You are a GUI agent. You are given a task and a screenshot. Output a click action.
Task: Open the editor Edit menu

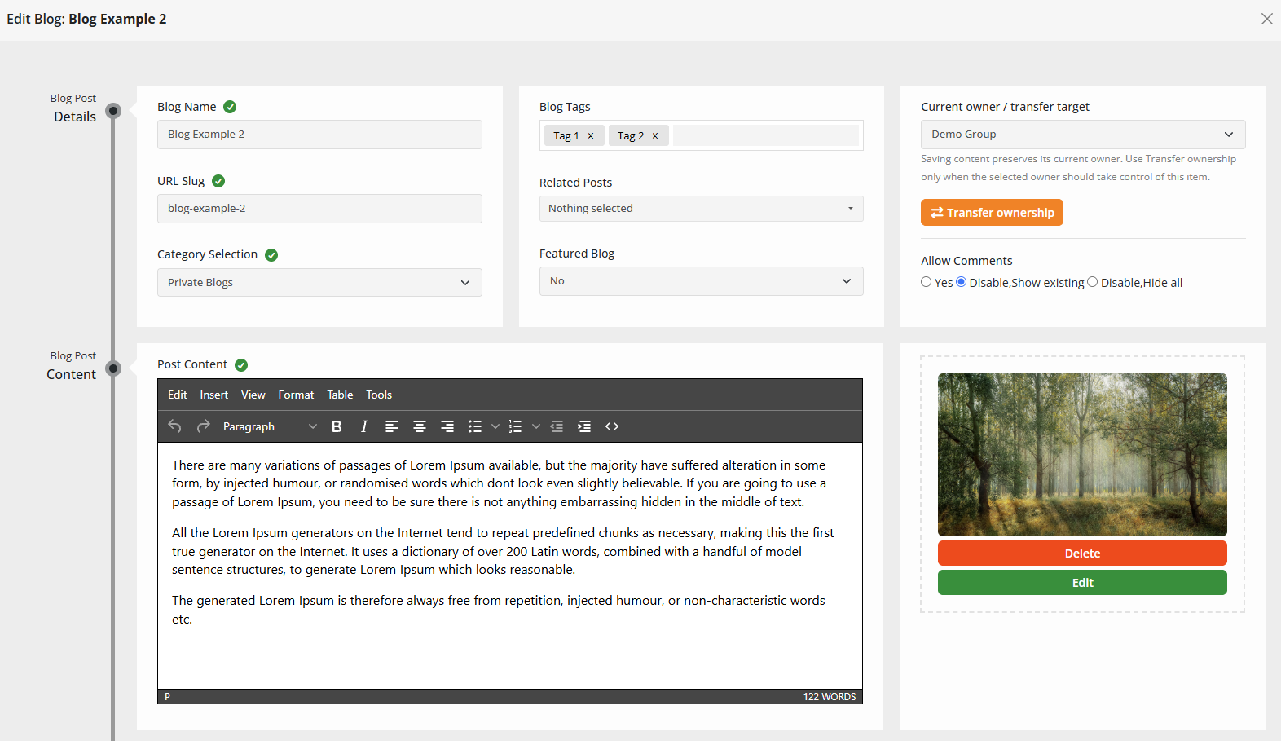click(178, 395)
